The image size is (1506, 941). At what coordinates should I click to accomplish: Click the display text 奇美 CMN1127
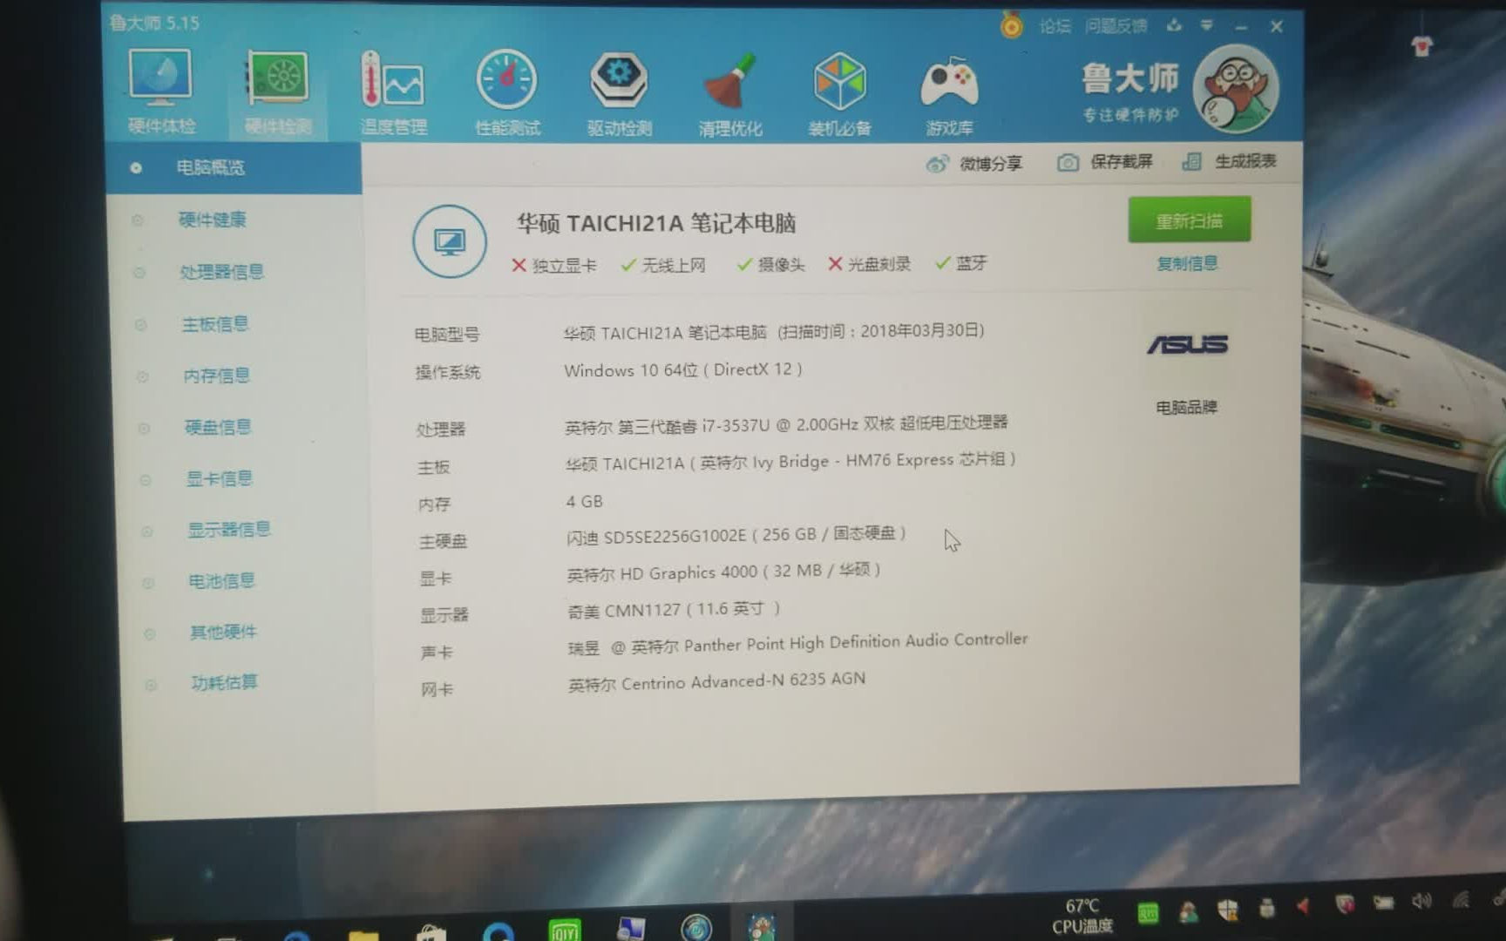(x=674, y=610)
